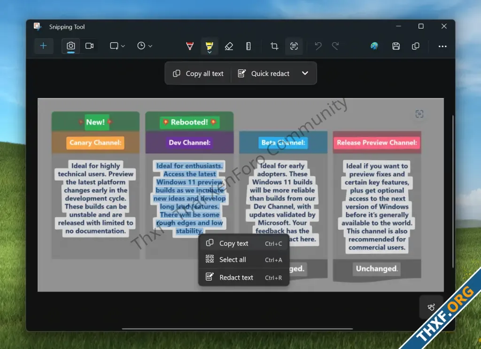Click the New! green label
Image resolution: width=481 pixels, height=349 pixels.
tap(96, 122)
